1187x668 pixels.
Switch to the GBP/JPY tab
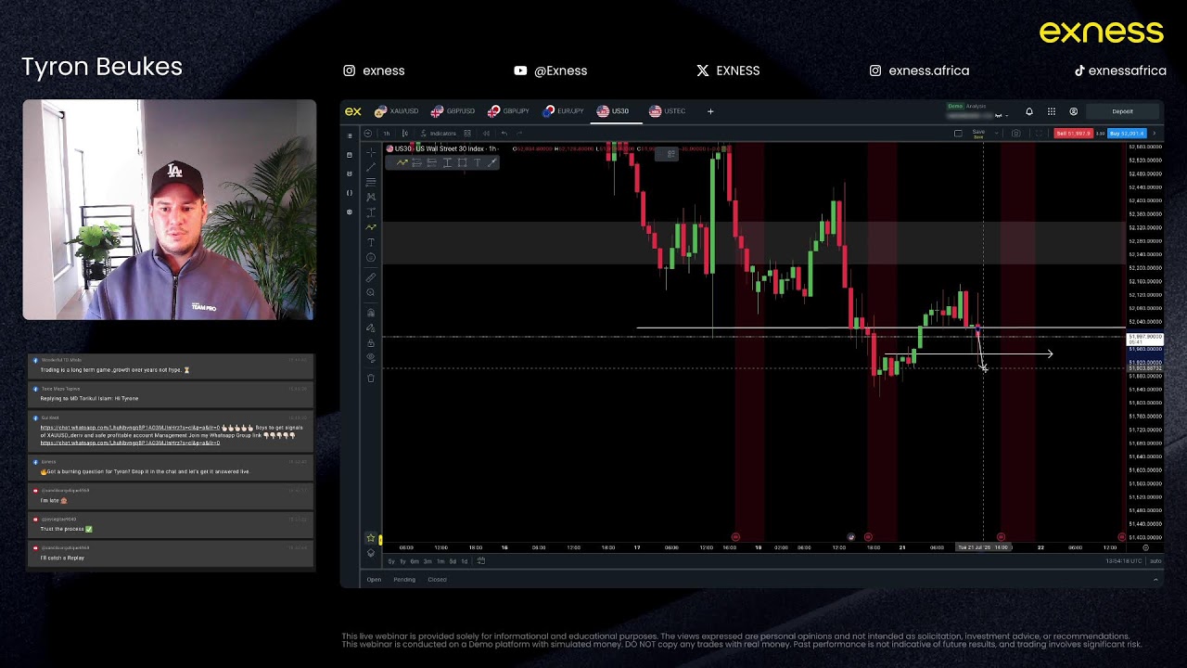pos(509,111)
